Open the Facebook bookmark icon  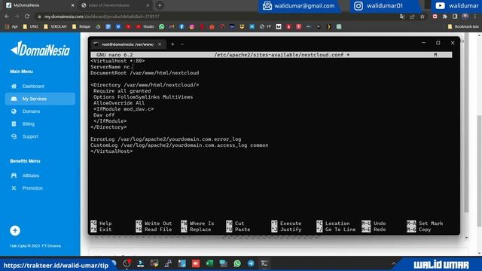(182, 27)
